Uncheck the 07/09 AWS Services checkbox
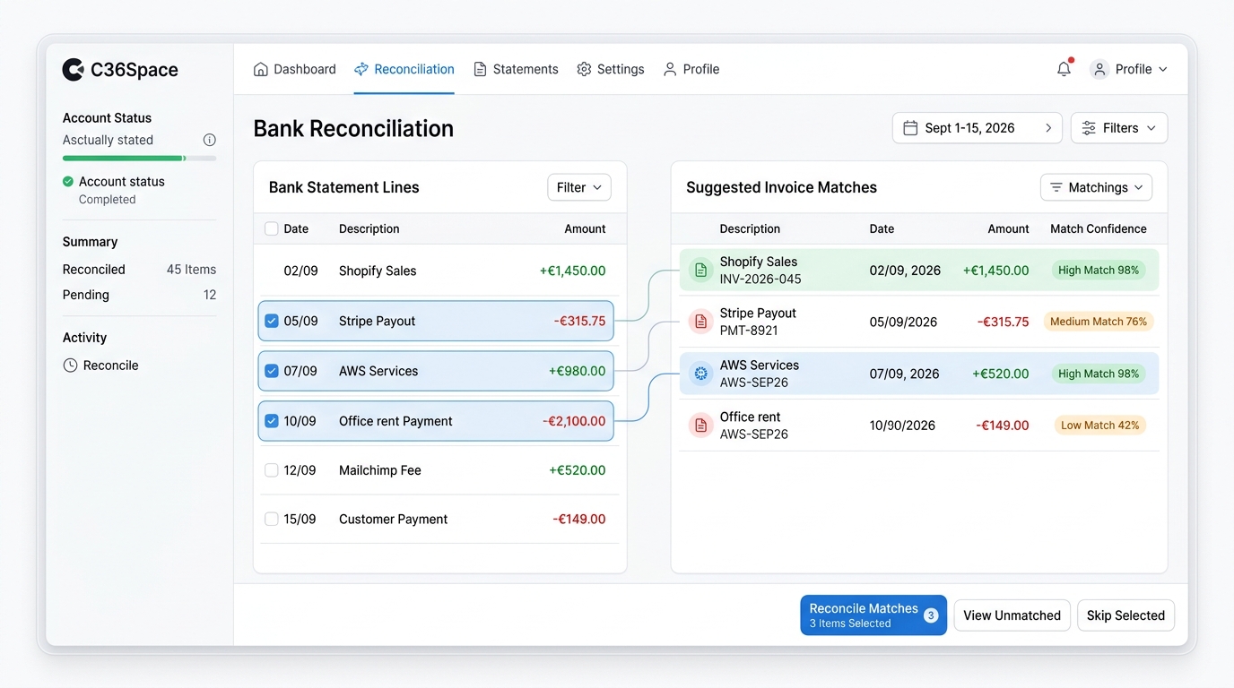1234x688 pixels. (x=272, y=371)
